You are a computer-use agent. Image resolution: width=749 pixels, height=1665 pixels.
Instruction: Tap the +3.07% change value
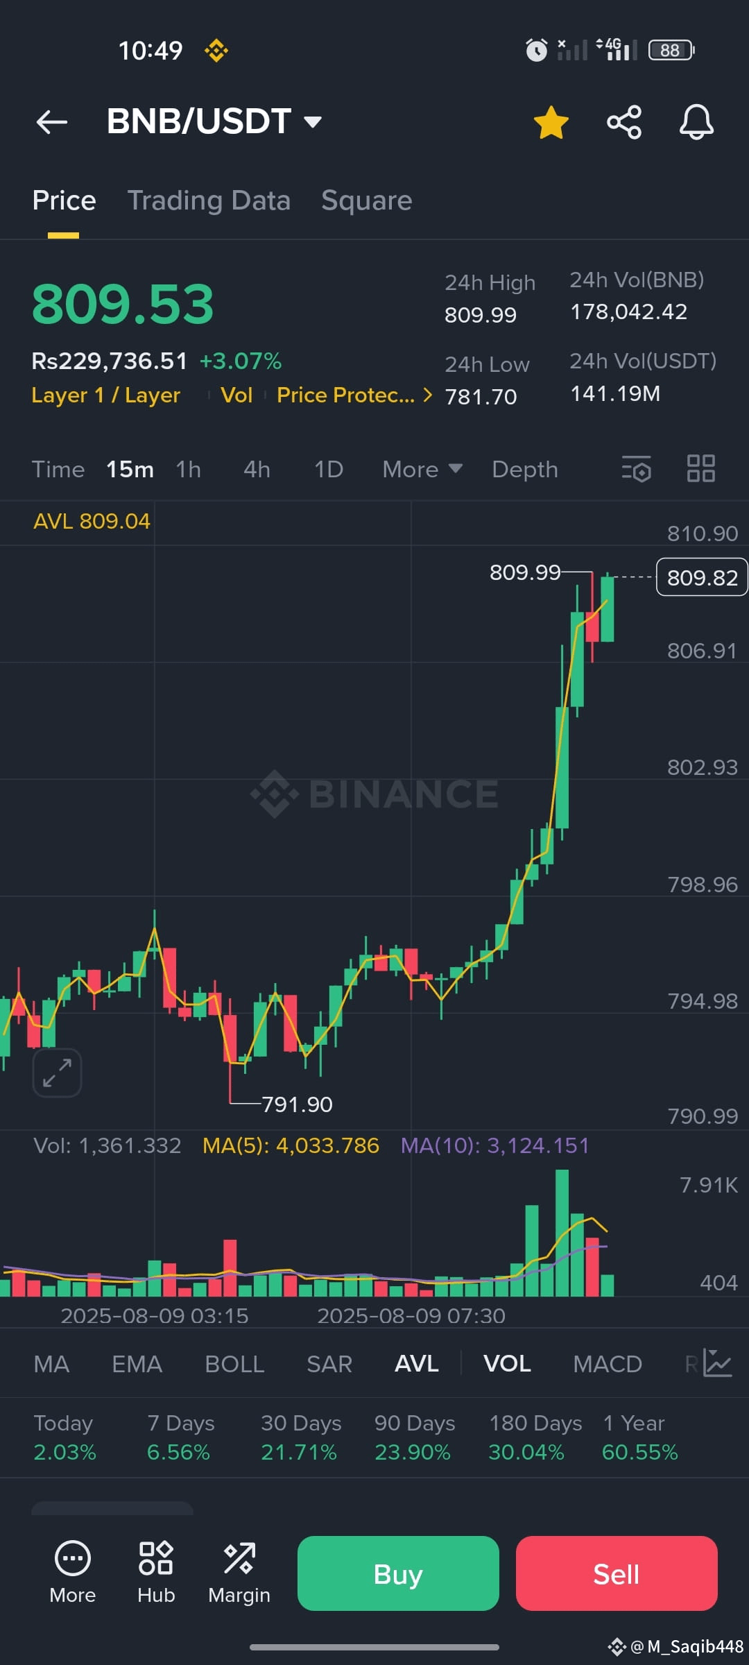[241, 361]
